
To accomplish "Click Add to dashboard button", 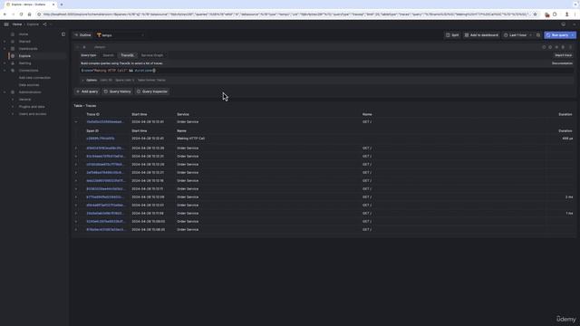I will 481,35.
